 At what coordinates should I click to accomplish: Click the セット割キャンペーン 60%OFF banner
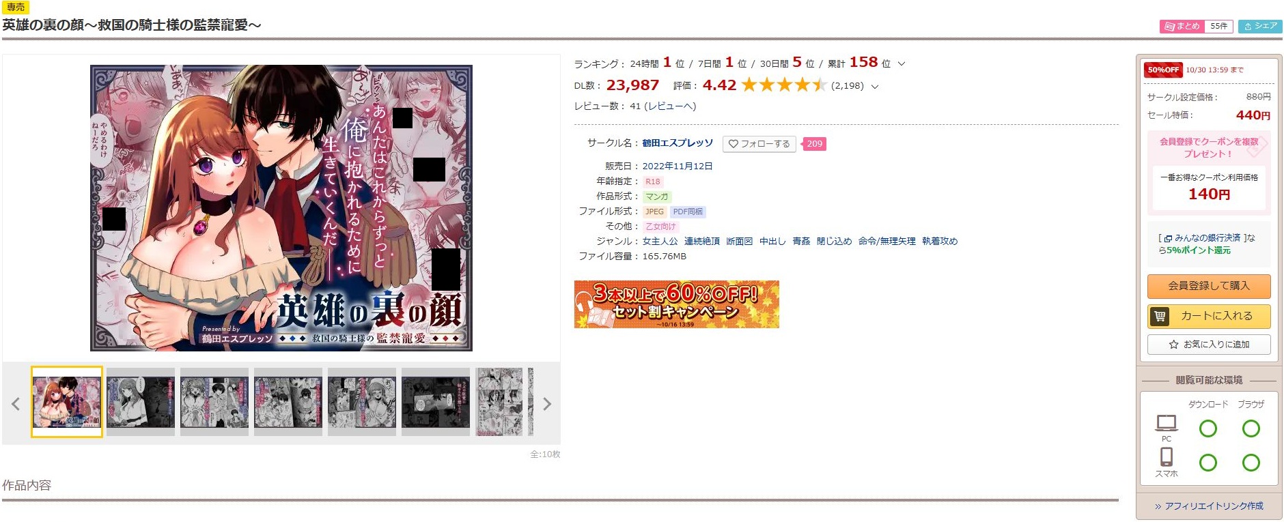coord(677,304)
